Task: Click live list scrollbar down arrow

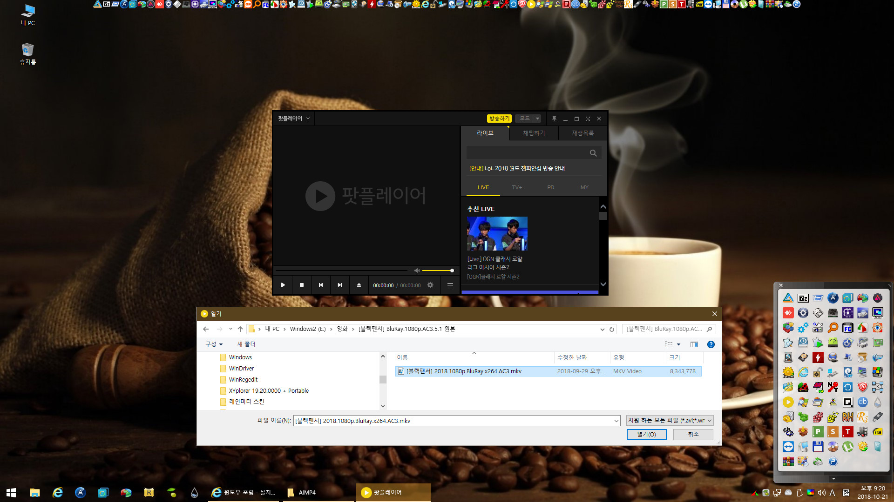Action: (603, 284)
